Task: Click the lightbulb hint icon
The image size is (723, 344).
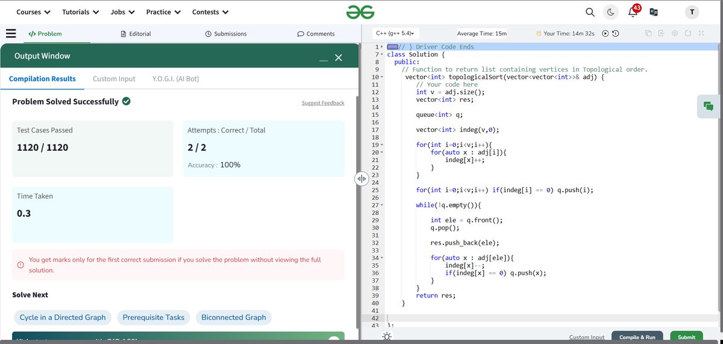Action: (387, 338)
